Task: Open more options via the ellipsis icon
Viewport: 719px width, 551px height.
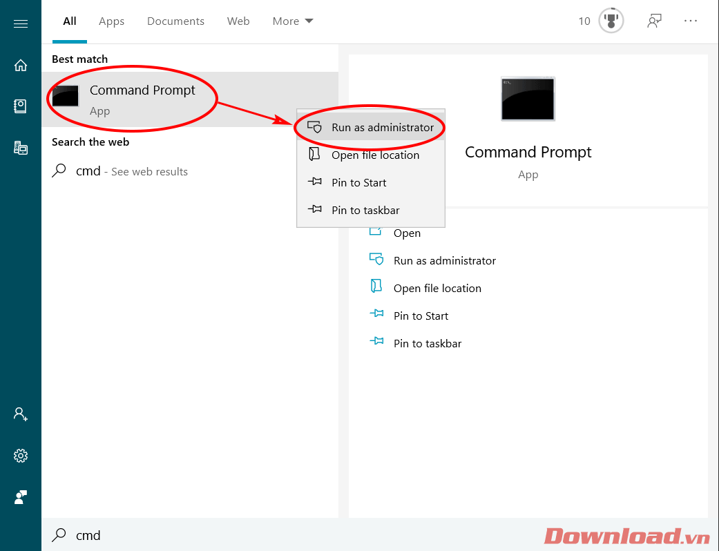Action: coord(691,21)
